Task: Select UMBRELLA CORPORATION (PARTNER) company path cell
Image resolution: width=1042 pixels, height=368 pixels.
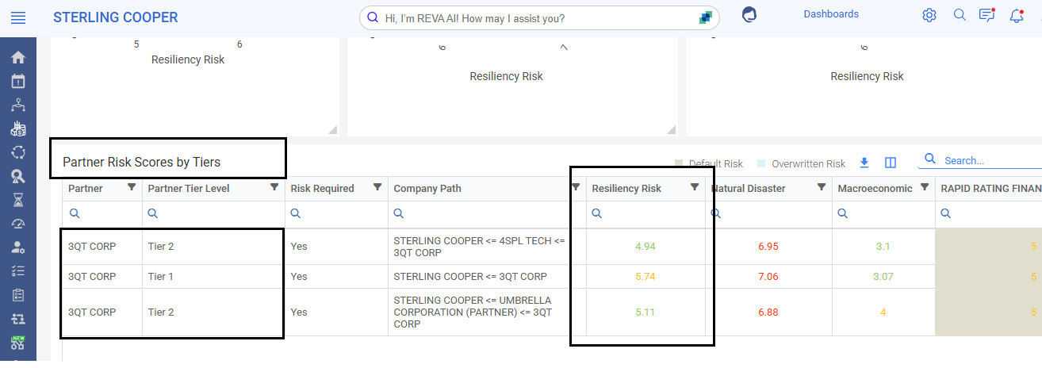Action: [x=487, y=312]
